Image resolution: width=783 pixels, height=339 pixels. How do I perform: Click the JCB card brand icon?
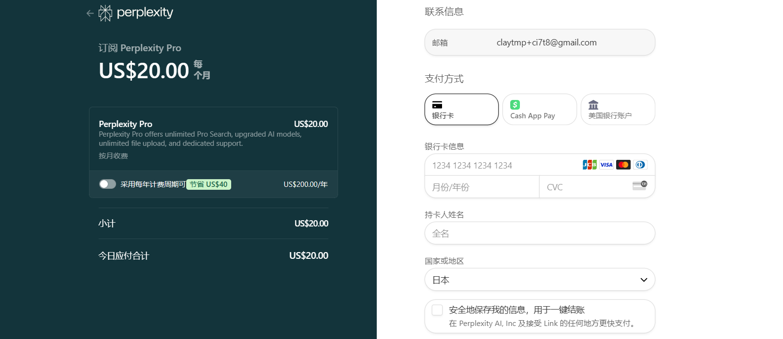point(590,165)
